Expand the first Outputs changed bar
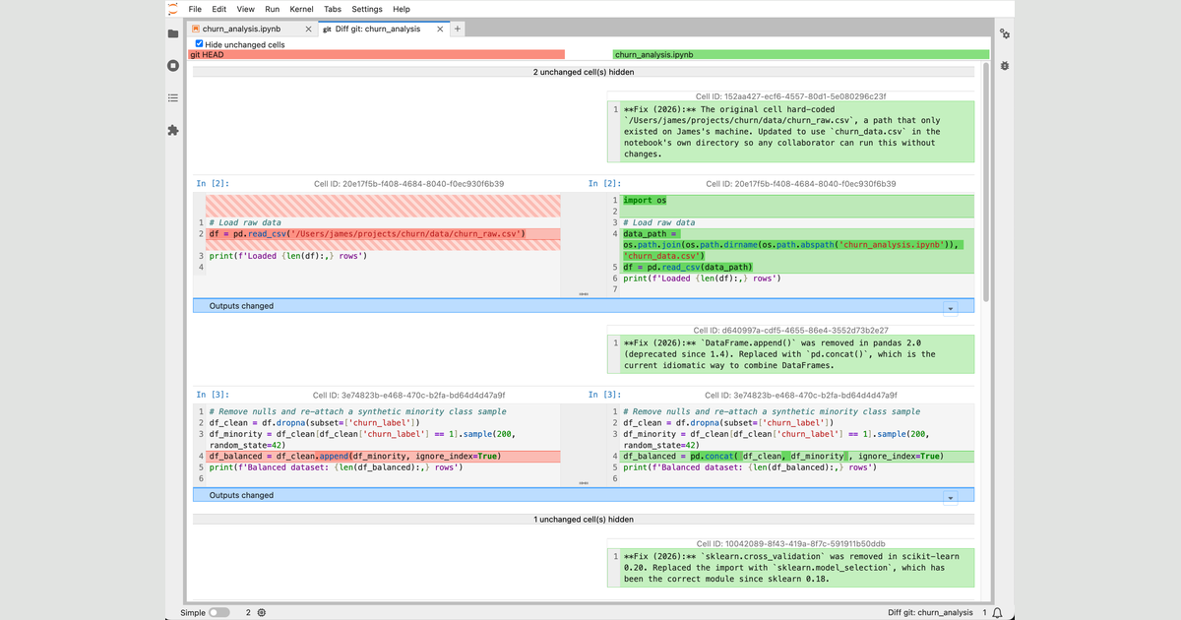Viewport: 1181px width, 620px height. pyautogui.click(x=584, y=306)
